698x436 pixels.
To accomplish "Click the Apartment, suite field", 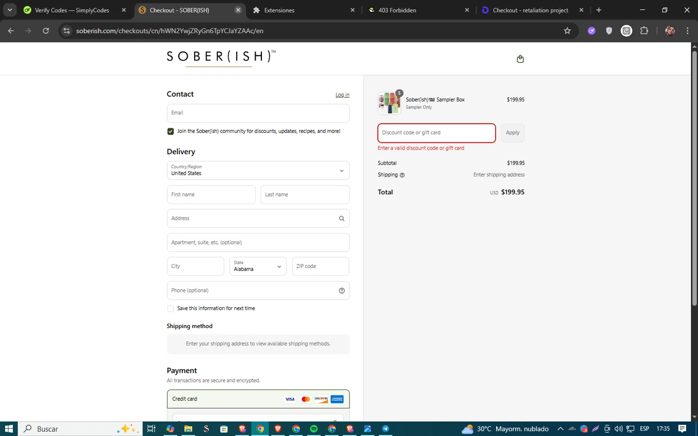I will click(258, 243).
